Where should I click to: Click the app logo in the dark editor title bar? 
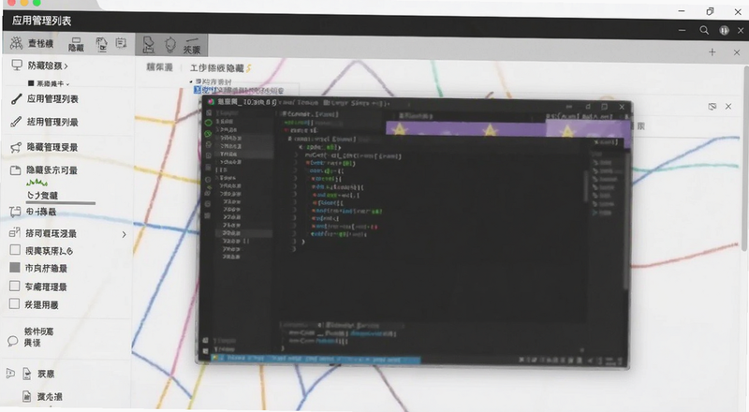(x=211, y=102)
